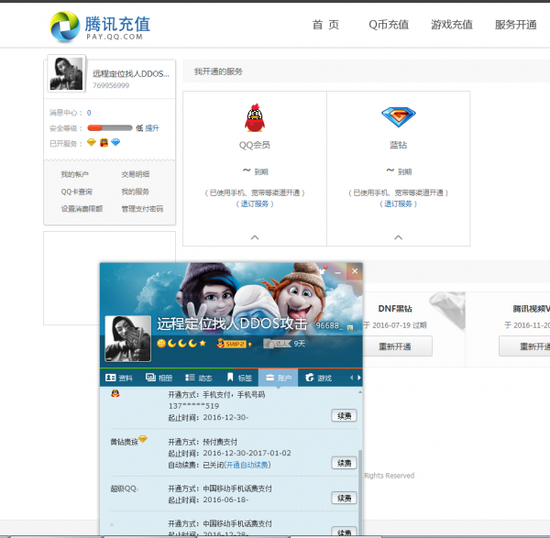Click the 提升 security level link

click(x=152, y=128)
